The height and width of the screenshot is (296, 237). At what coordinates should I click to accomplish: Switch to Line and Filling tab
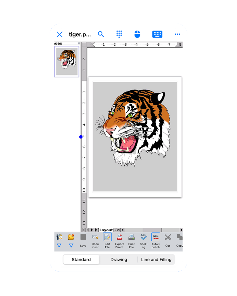[156, 260]
